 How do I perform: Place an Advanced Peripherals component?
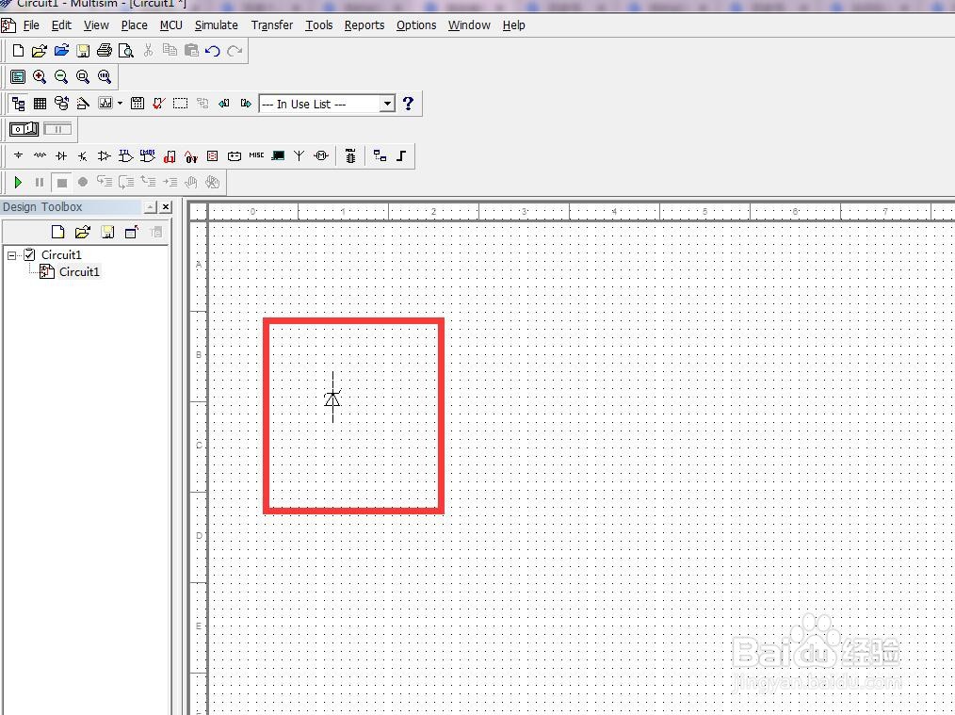[279, 156]
